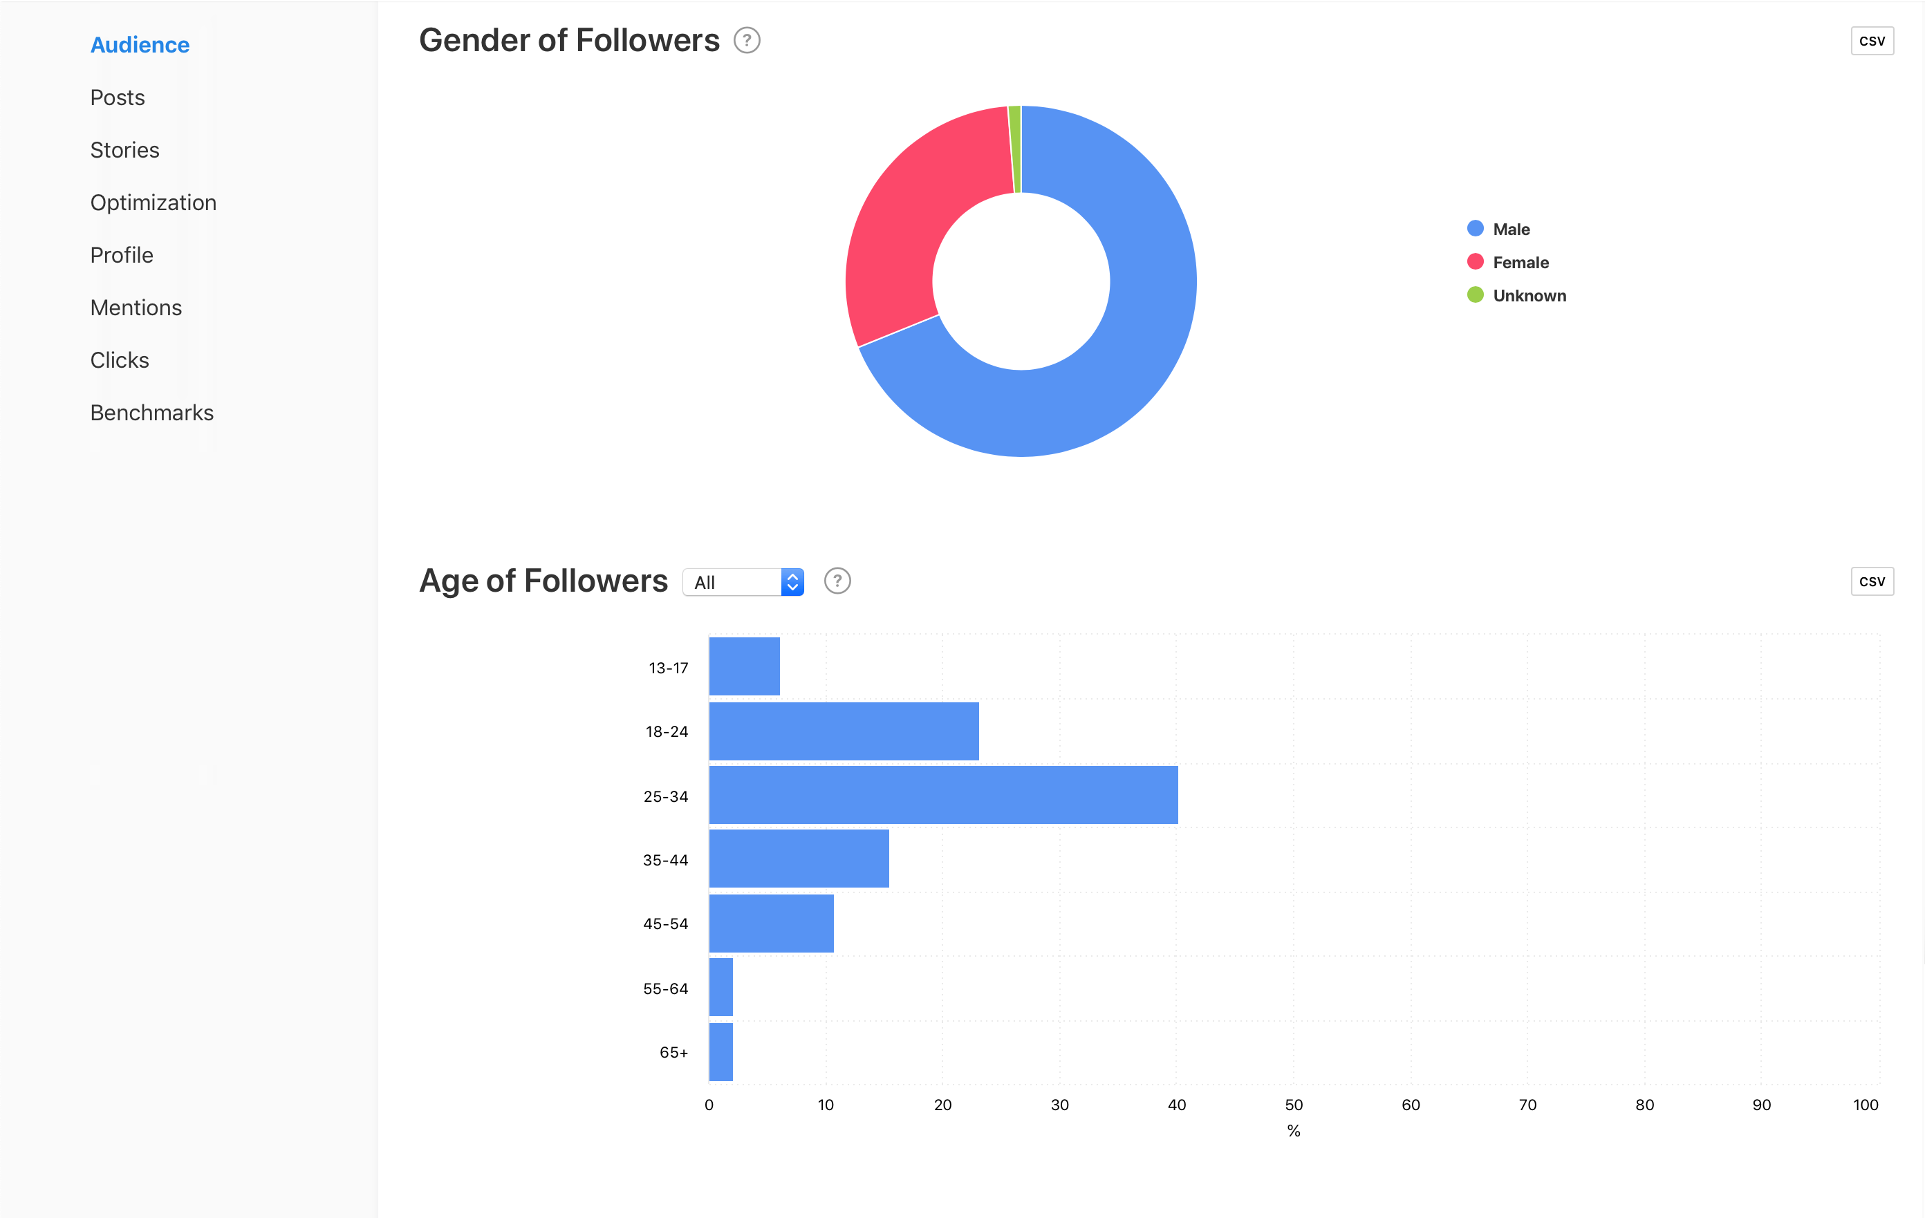Download Gender of Followers CSV
1925x1218 pixels.
(1872, 41)
